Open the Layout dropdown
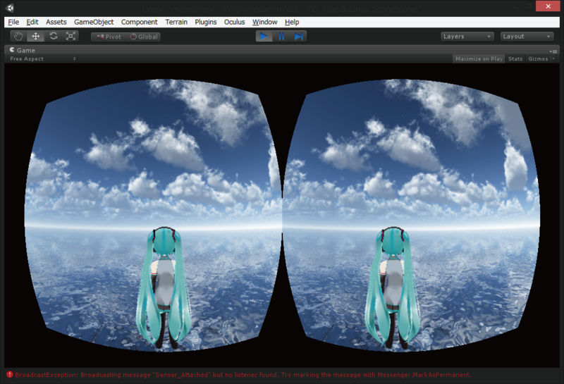This screenshot has height=384, width=564. pos(527,37)
